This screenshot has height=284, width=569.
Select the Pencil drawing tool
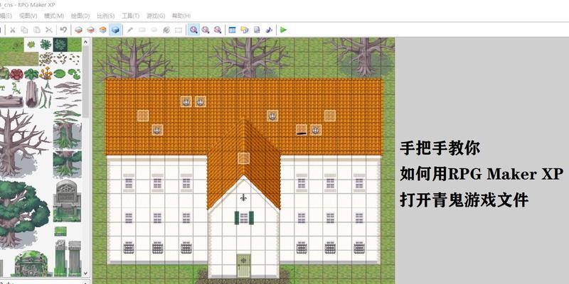tap(130, 30)
